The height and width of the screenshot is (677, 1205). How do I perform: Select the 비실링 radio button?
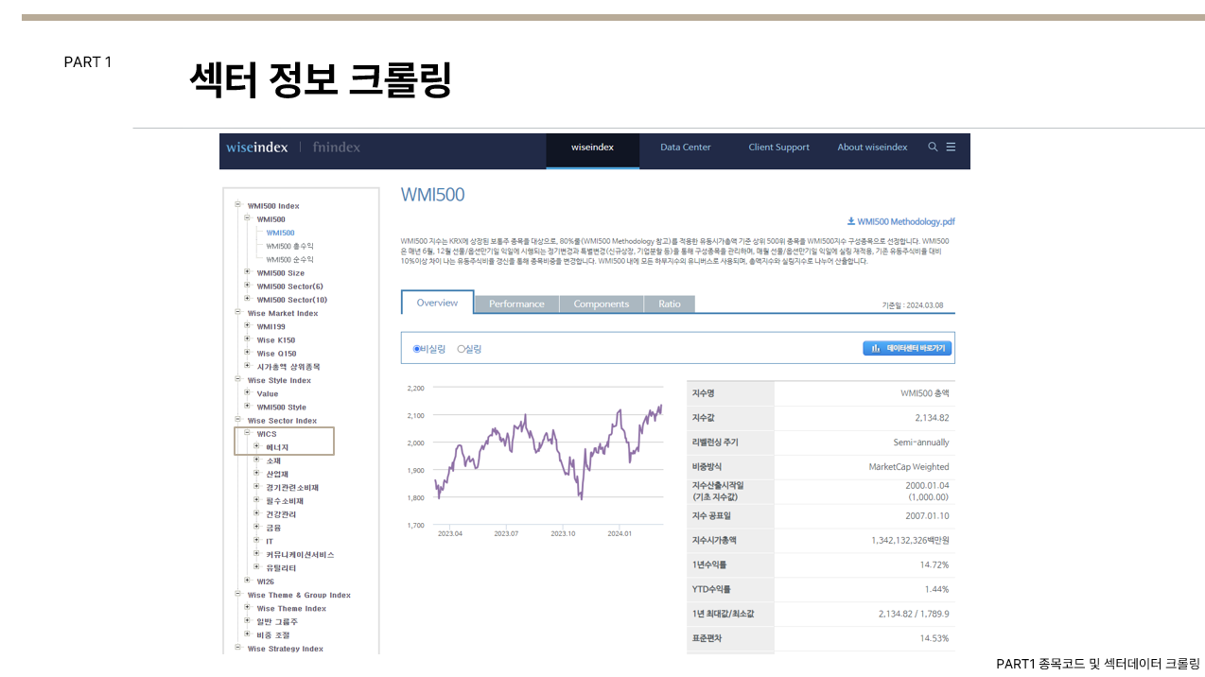click(416, 349)
